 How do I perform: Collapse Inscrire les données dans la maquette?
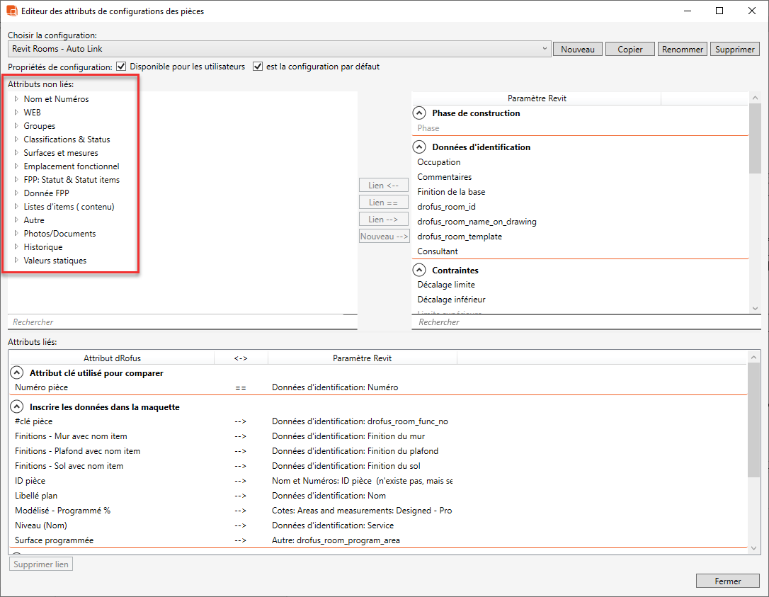pos(16,407)
